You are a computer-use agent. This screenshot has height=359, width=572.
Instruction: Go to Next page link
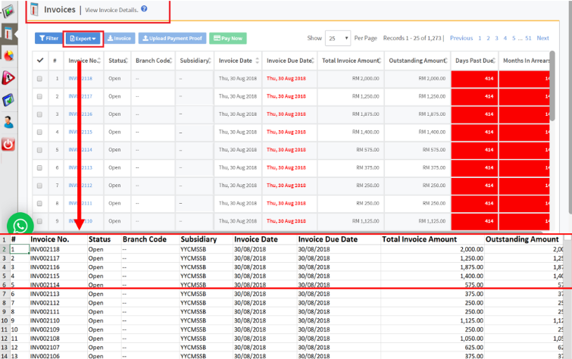[542, 38]
